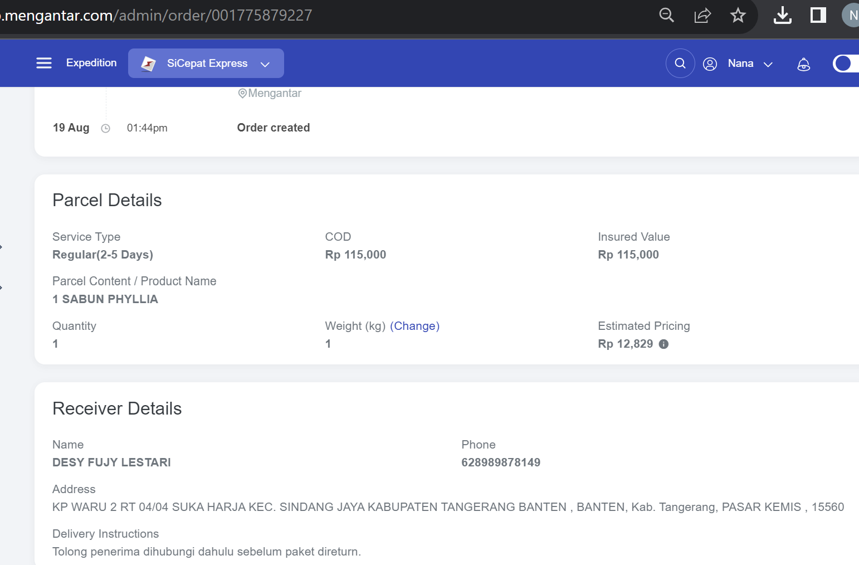This screenshot has height=565, width=859.
Task: Toggle the browser side panel icon
Action: click(818, 15)
